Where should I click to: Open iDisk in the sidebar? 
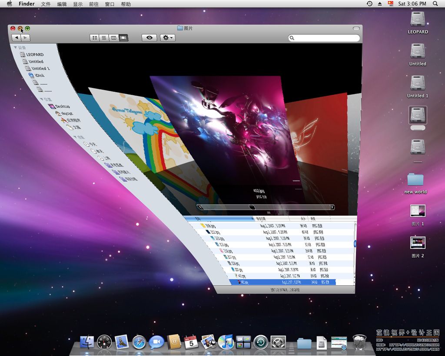point(37,75)
